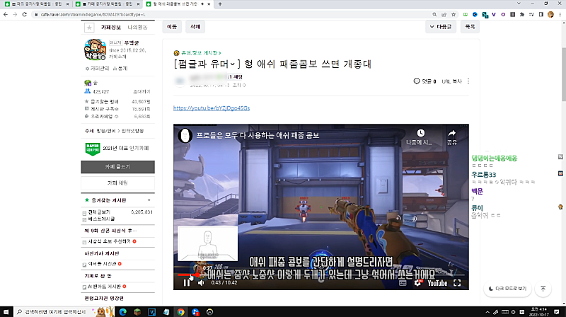566x317 pixels.
Task: Select the 카페정보 tab
Action: click(111, 28)
